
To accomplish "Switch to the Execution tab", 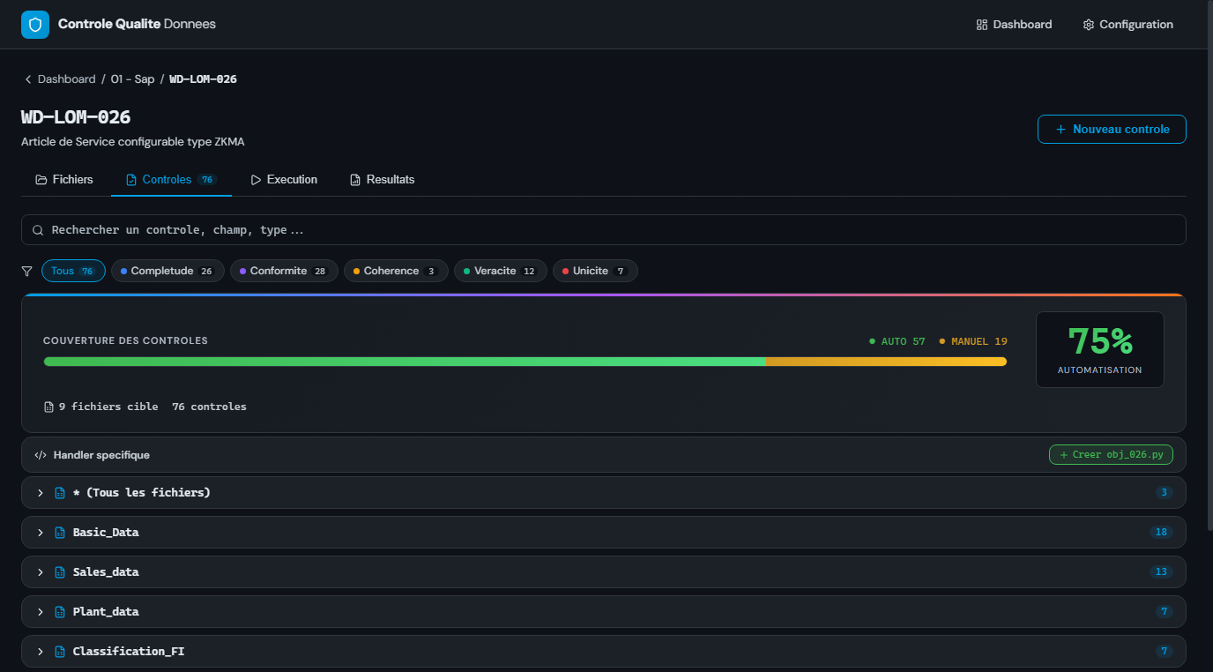I will pyautogui.click(x=284, y=179).
